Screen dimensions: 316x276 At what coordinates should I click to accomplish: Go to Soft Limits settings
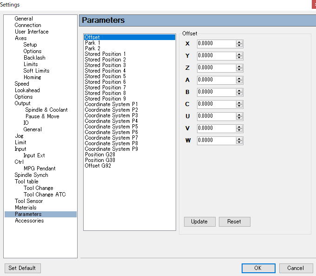(x=36, y=71)
